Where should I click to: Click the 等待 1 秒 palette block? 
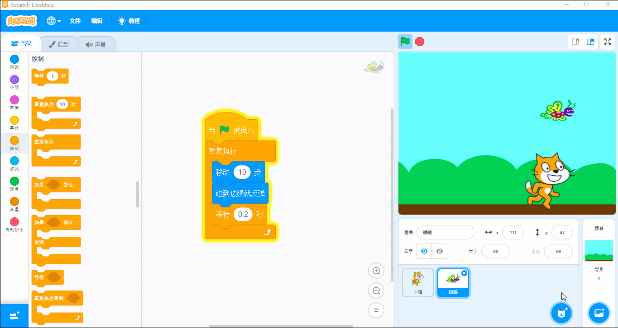pyautogui.click(x=50, y=76)
